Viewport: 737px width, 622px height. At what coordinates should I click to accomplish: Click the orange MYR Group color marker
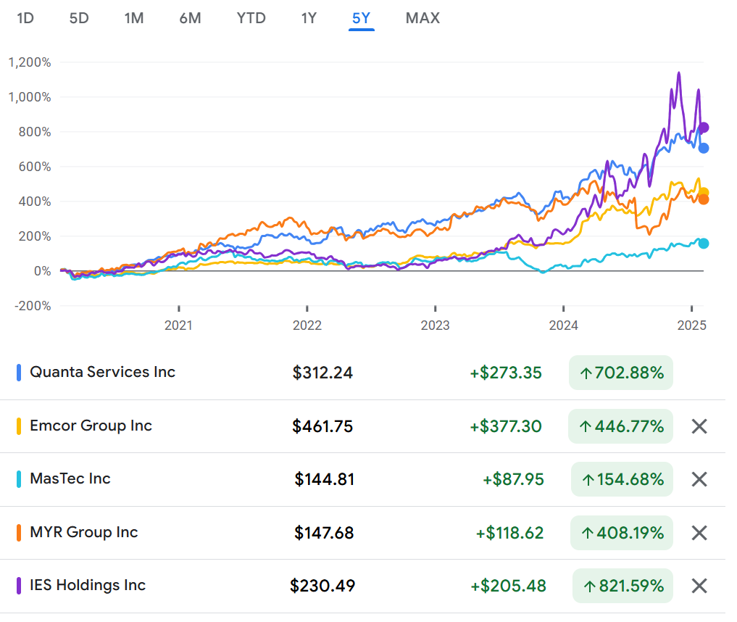coord(19,533)
